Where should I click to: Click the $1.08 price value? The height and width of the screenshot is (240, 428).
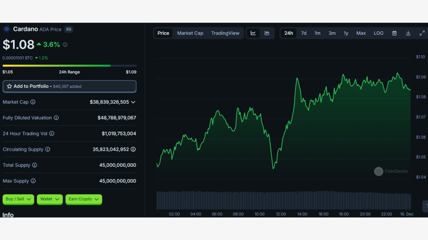(18, 45)
